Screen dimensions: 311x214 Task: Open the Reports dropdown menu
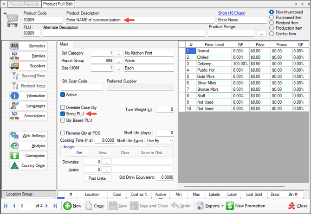click(210, 206)
